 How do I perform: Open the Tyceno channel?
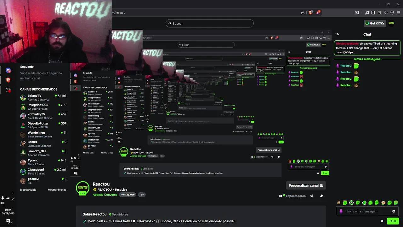click(43, 162)
